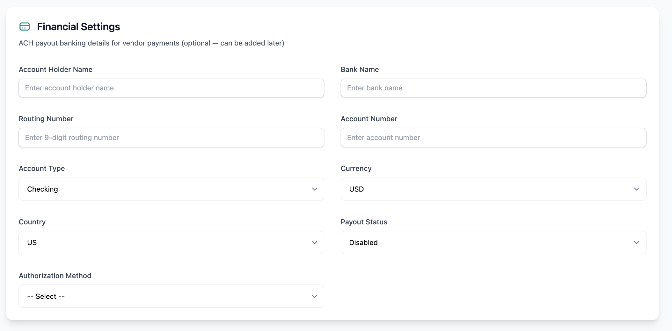The image size is (672, 331).
Task: Select the 9-digit routing number field
Action: (171, 137)
